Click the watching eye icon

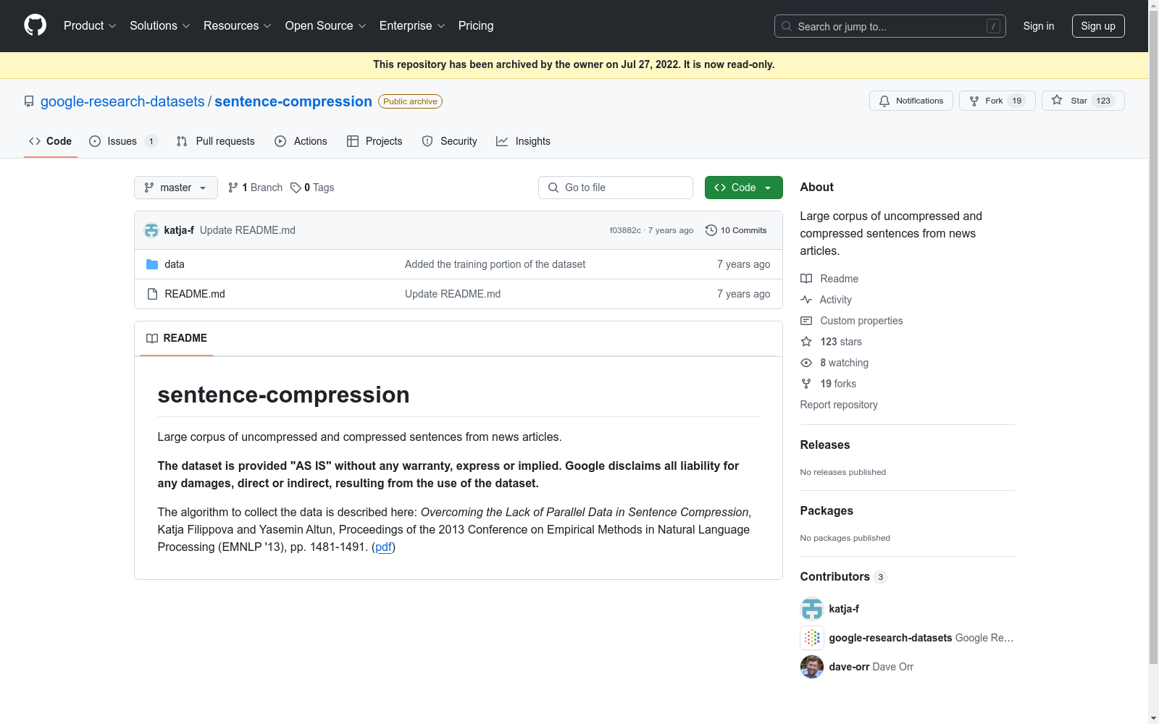(806, 363)
